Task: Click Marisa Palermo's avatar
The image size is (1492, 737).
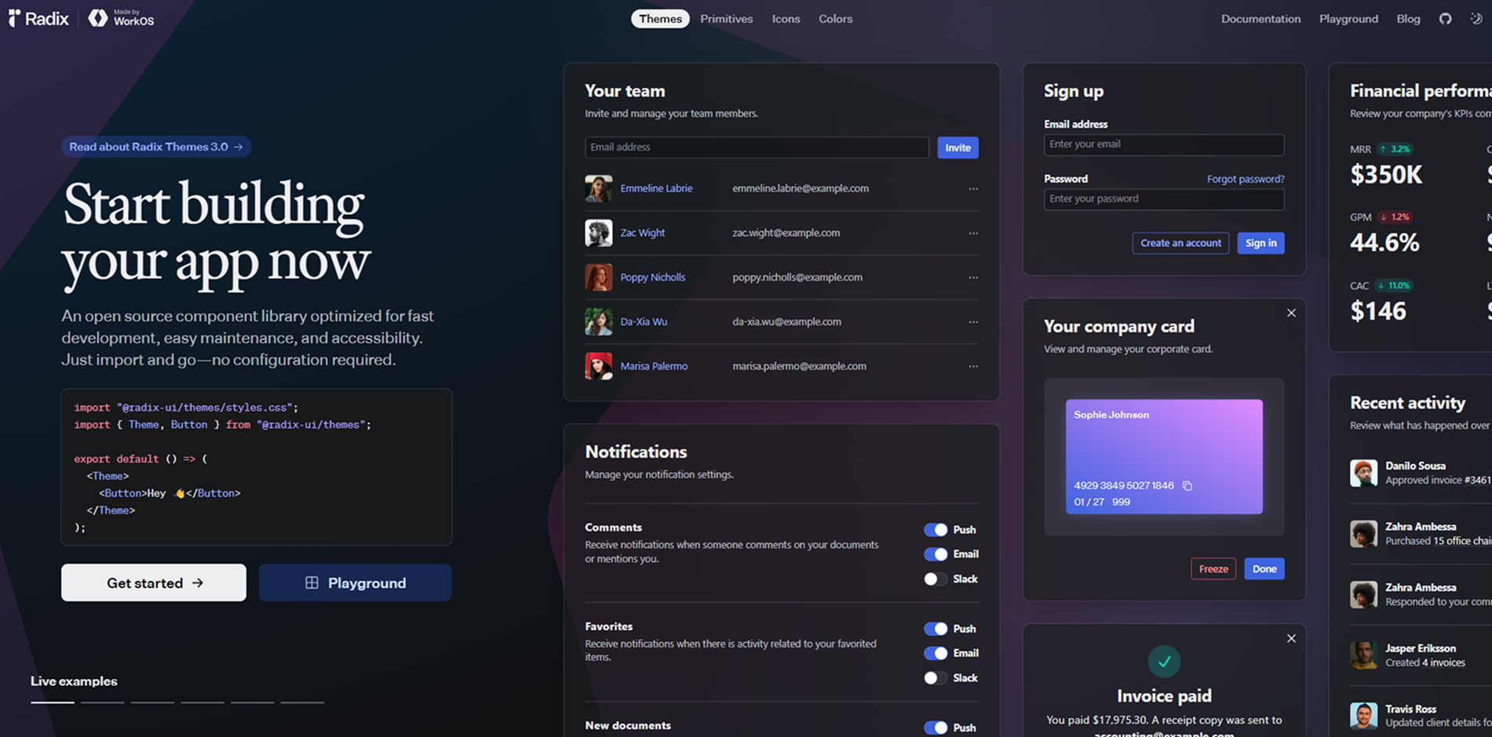Action: 599,366
